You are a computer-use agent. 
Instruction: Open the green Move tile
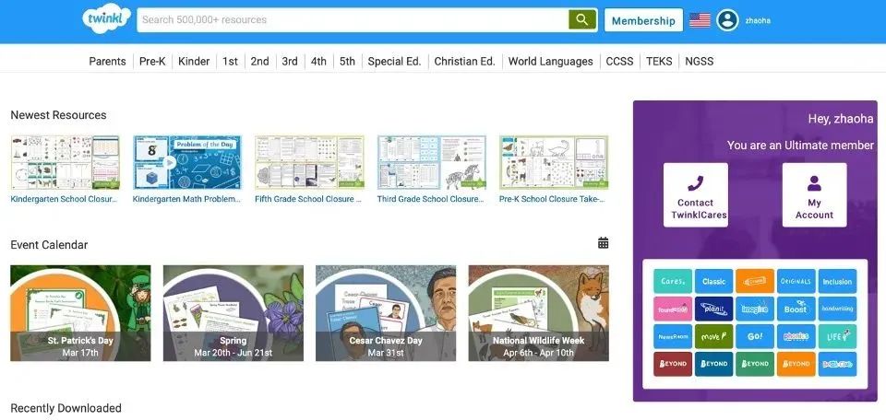point(713,336)
